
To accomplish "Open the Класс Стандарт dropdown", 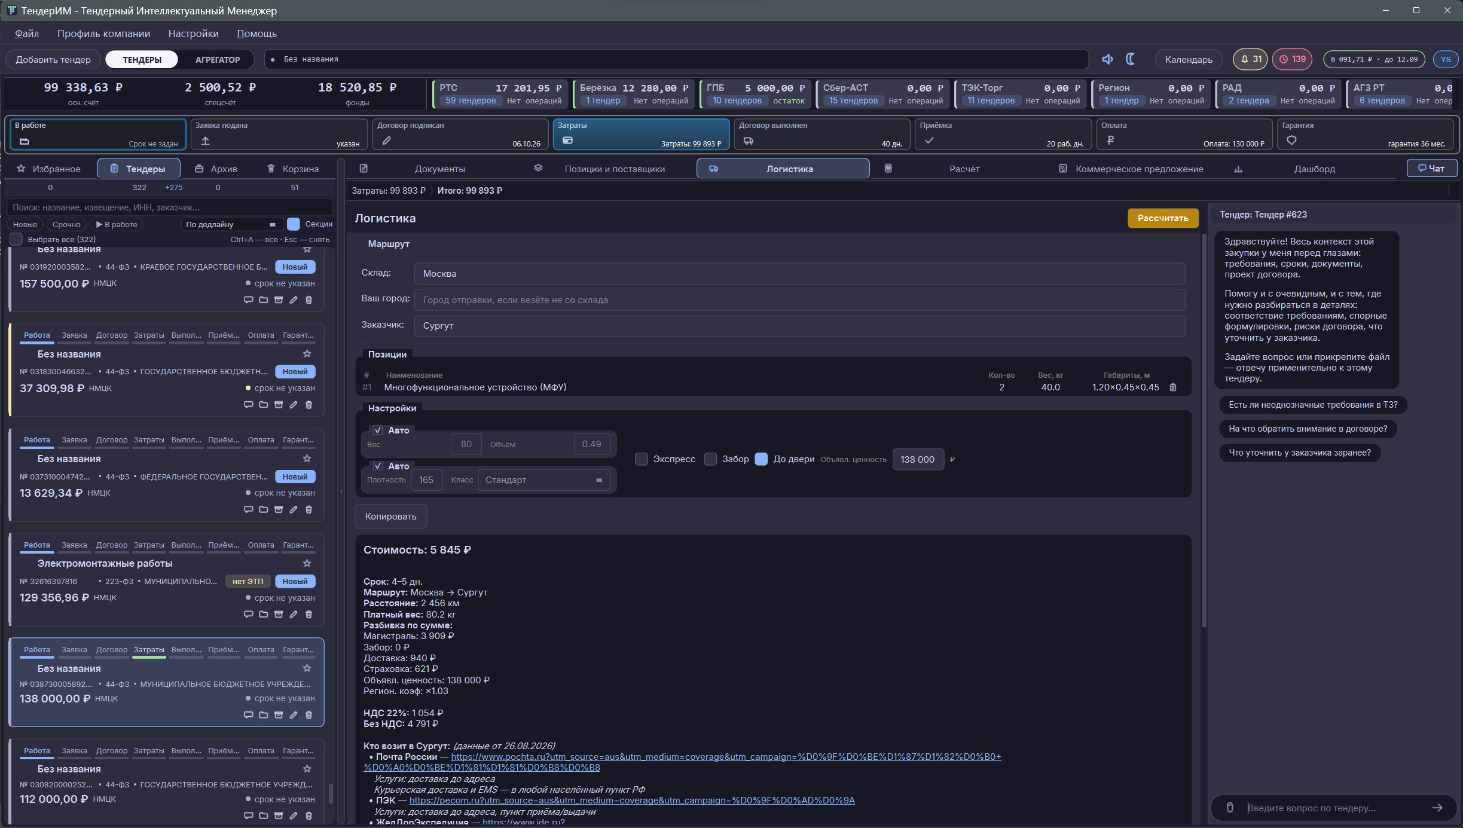I will [544, 480].
